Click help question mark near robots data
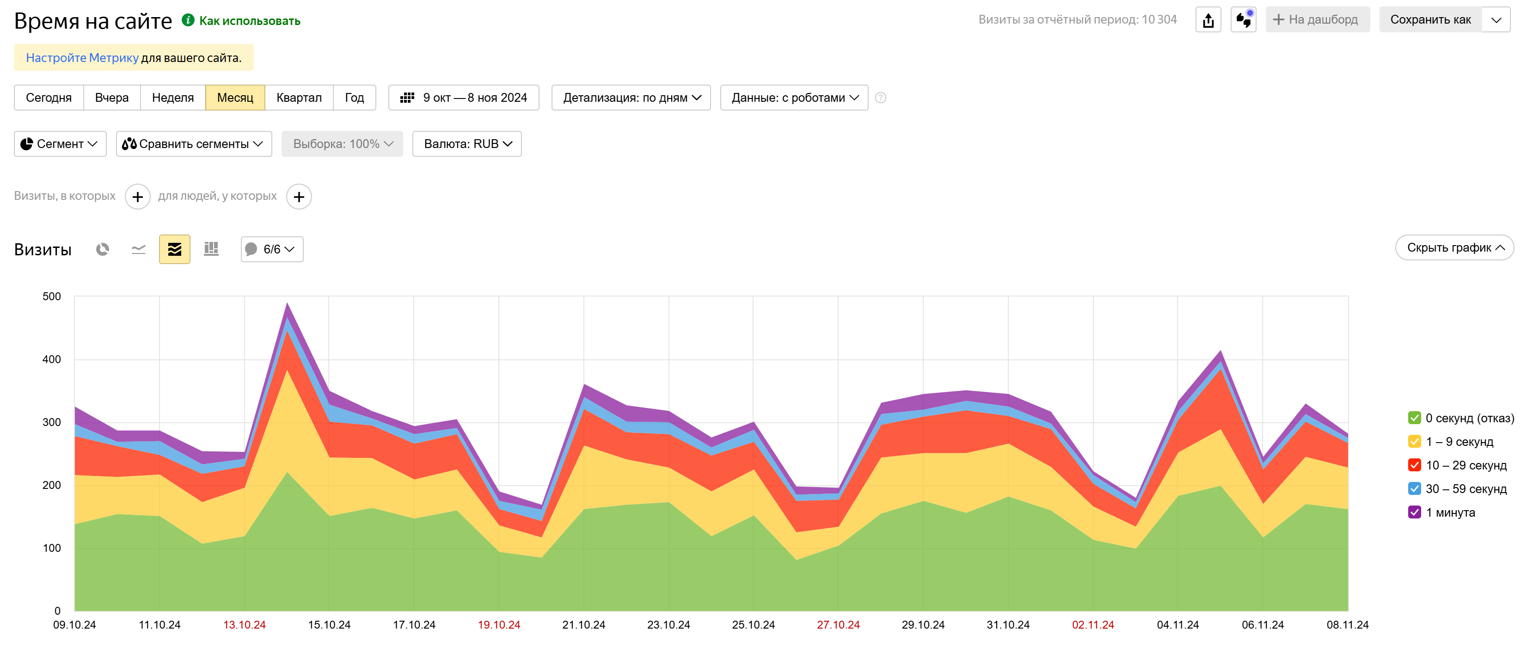The width and height of the screenshot is (1527, 648). tap(880, 98)
